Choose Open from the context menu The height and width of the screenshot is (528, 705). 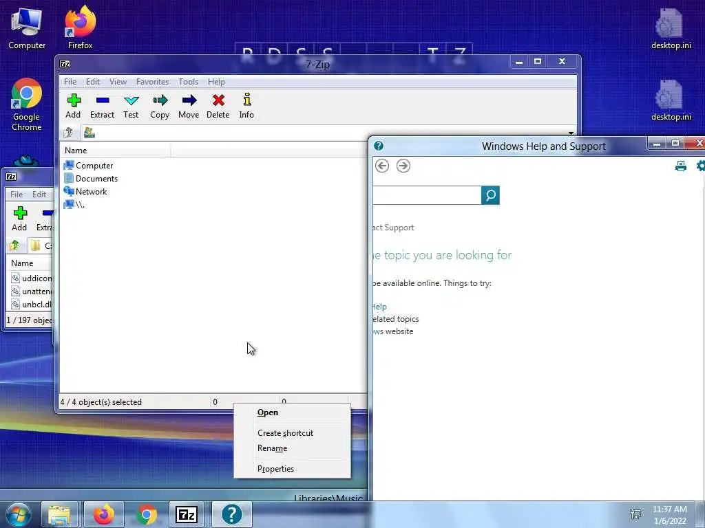point(292,412)
